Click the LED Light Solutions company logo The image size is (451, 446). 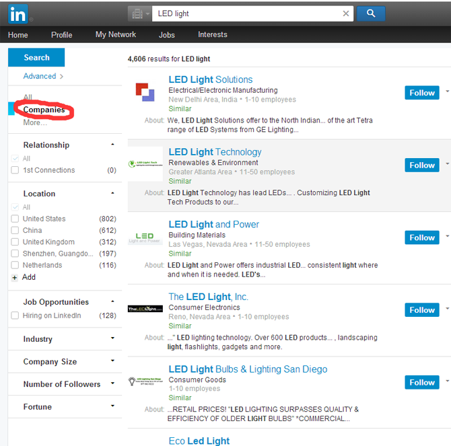pos(145,91)
